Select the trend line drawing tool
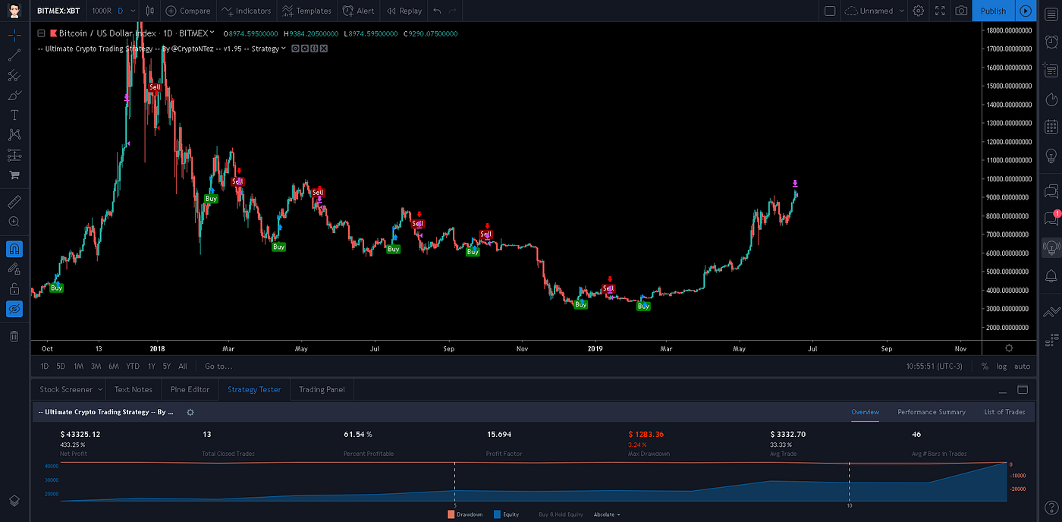The image size is (1062, 522). [14, 55]
